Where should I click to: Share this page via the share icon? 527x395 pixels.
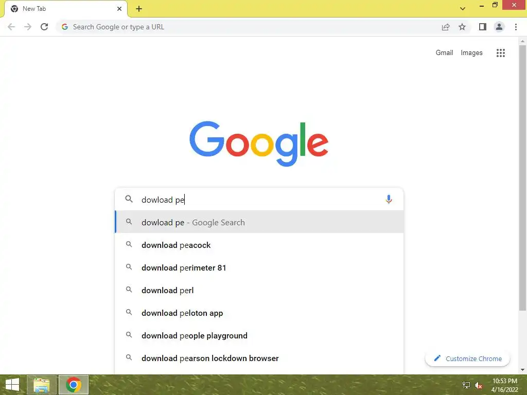pos(446,27)
